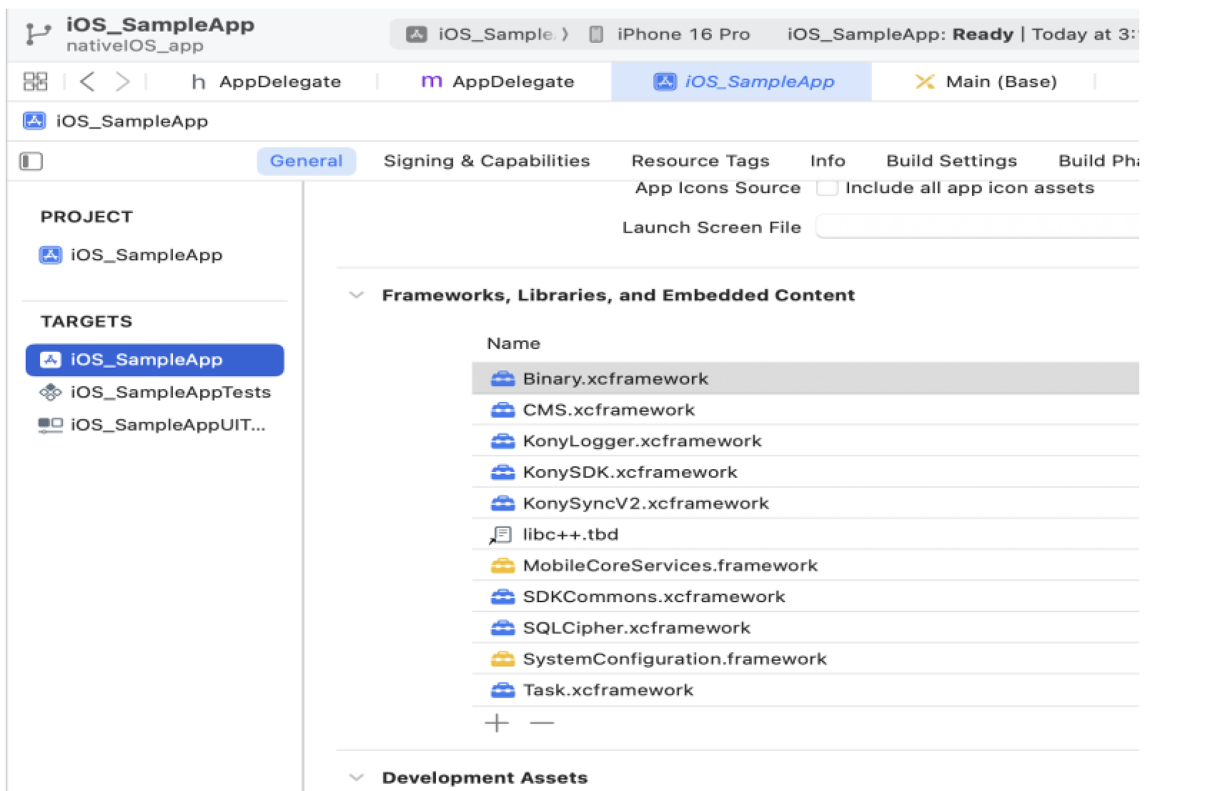Collapse the Development Assets section

pyautogui.click(x=356, y=777)
